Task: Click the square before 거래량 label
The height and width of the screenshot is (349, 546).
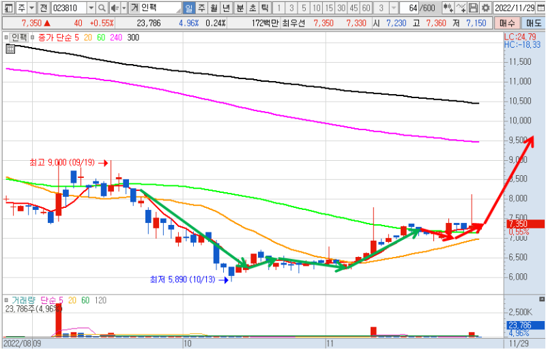Action: pyautogui.click(x=6, y=300)
